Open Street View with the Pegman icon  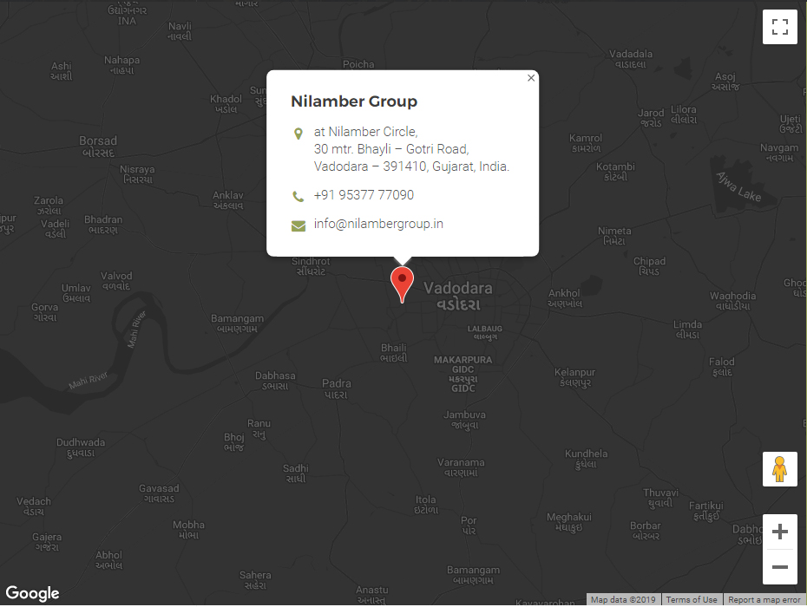click(780, 468)
